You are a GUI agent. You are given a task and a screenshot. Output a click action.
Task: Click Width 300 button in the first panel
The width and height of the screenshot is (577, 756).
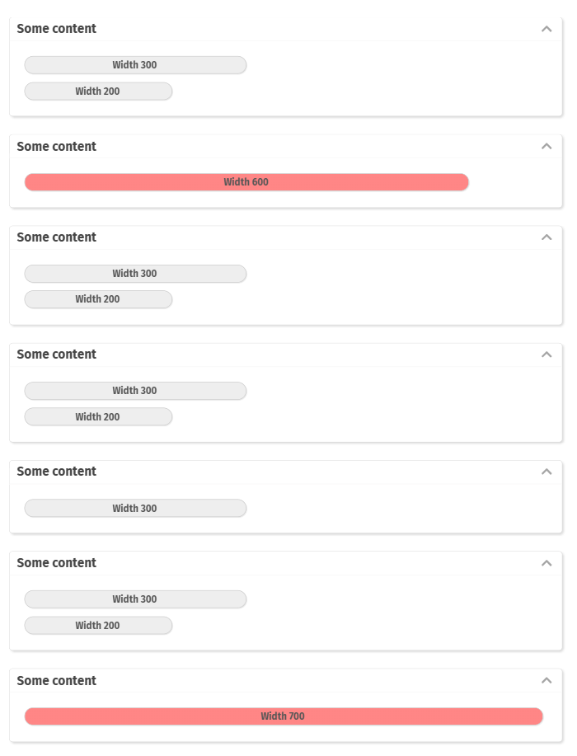click(x=135, y=65)
